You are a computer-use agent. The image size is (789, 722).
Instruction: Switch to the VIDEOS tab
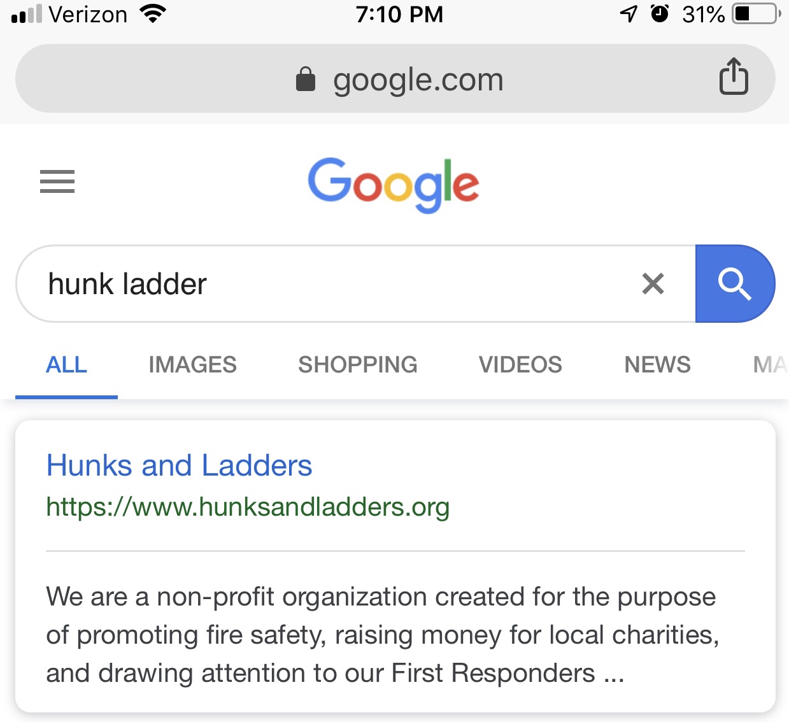[520, 365]
